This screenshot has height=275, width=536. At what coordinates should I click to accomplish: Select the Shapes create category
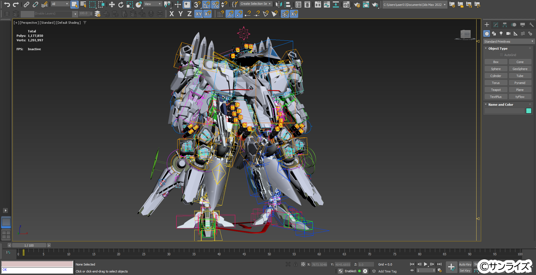click(x=494, y=33)
